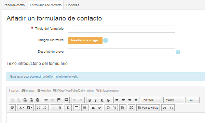This screenshot has height=123, width=205.
Task: Click the Cut scissors icon
Action: [x=12, y=100]
